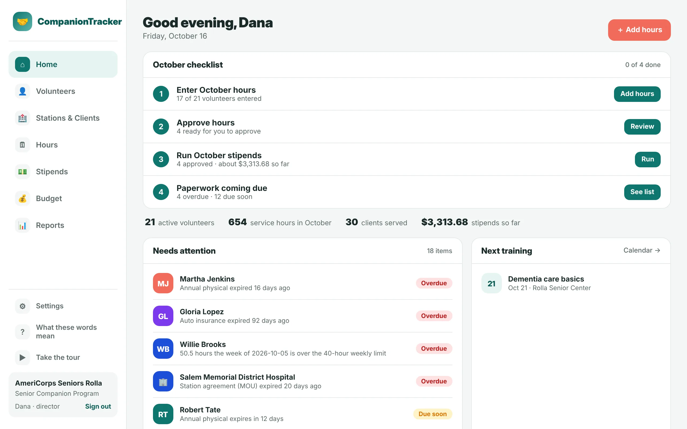Click the Dementia care basics training title
This screenshot has width=687, height=429.
point(546,279)
